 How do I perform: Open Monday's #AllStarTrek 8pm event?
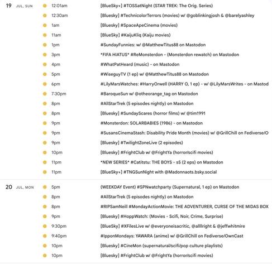click(x=147, y=197)
